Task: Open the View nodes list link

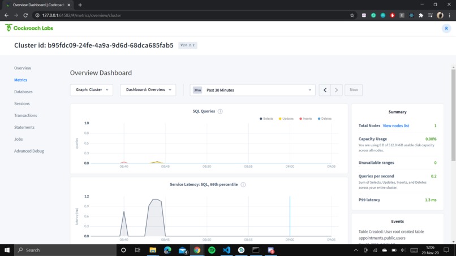Action: pyautogui.click(x=396, y=126)
